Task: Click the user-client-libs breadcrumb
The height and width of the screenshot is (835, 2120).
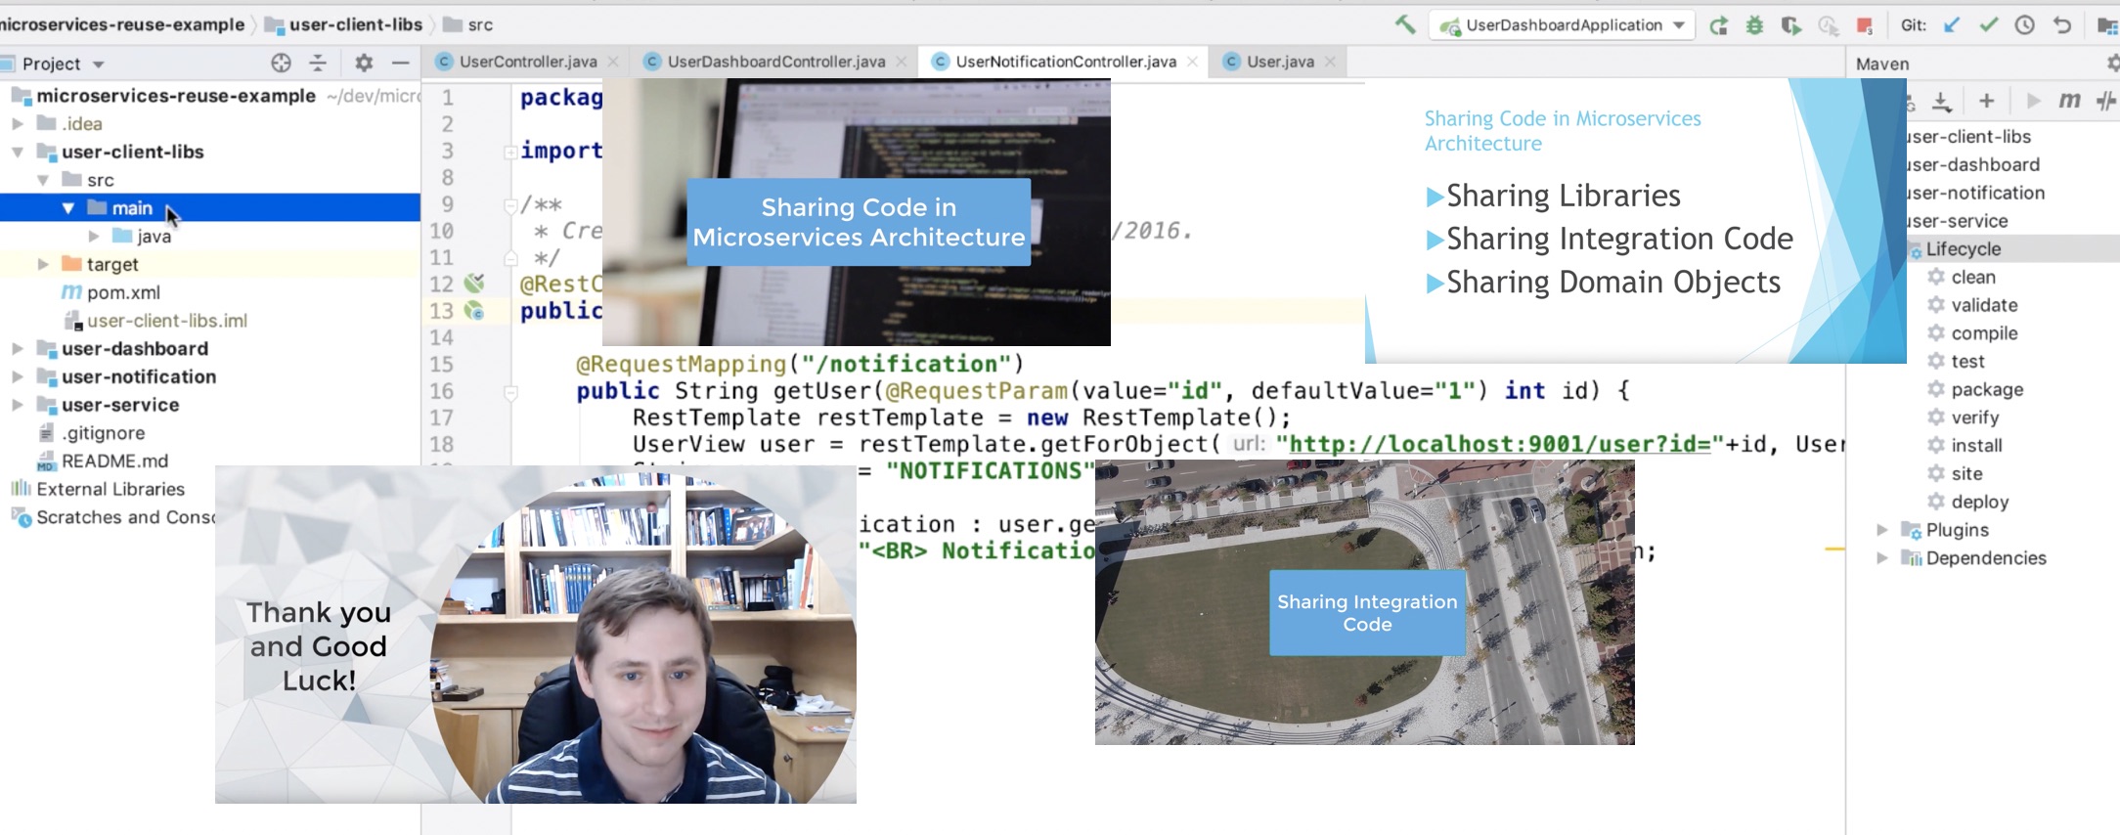Action: tap(344, 24)
